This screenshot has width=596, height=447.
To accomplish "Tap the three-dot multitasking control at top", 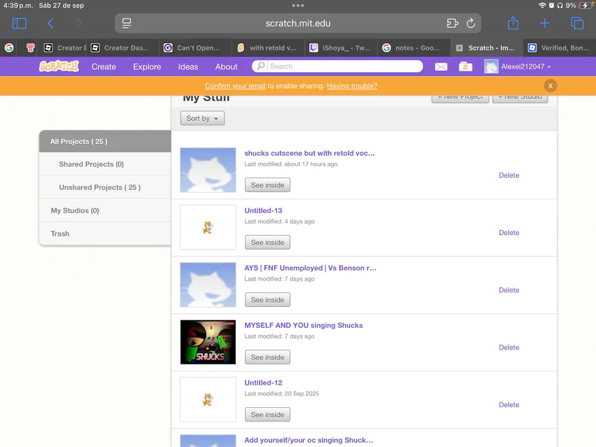I will tap(298, 5).
